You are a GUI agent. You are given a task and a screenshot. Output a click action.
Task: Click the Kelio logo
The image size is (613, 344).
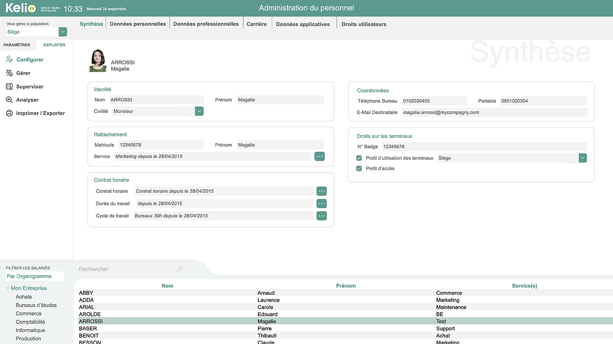tap(20, 7)
